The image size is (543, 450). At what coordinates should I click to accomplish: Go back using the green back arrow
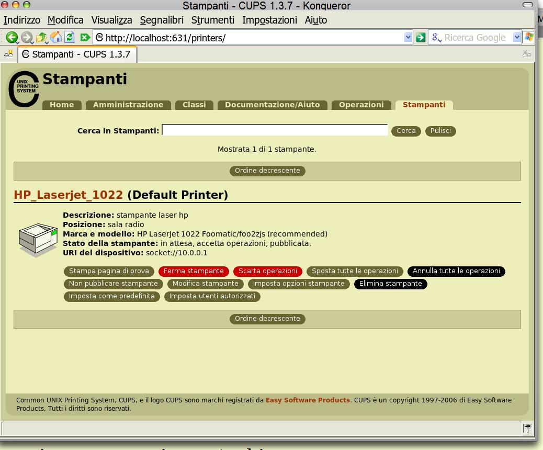[x=12, y=38]
